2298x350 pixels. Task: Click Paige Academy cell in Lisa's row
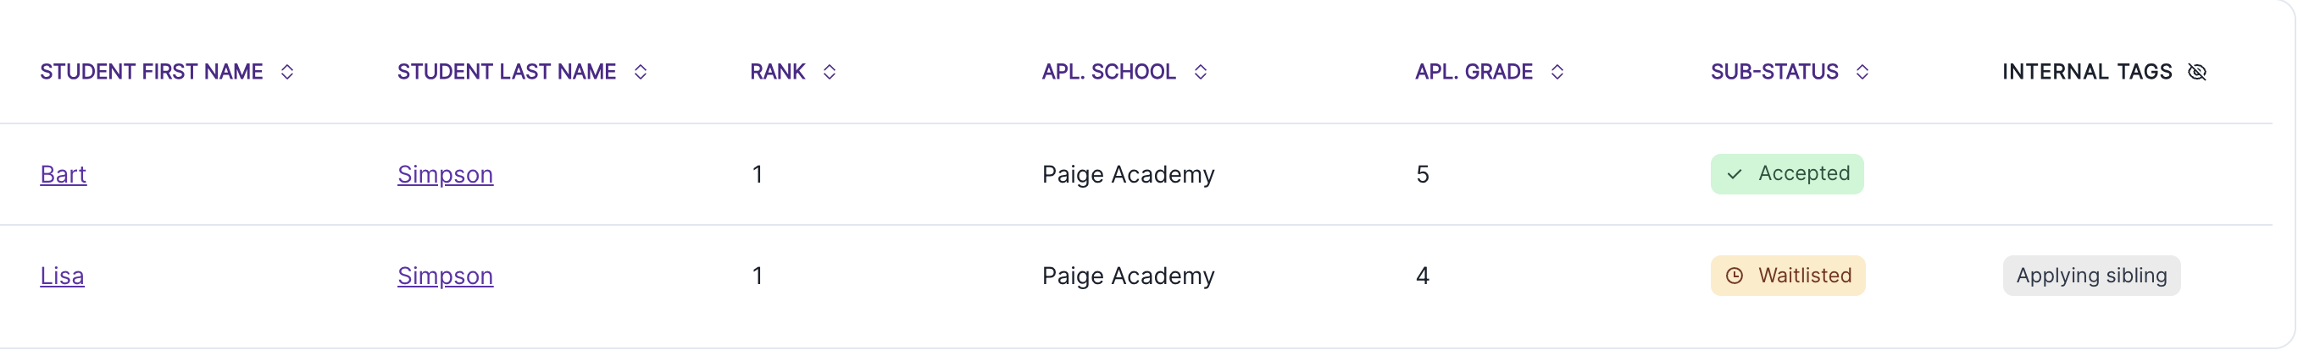(x=1128, y=276)
